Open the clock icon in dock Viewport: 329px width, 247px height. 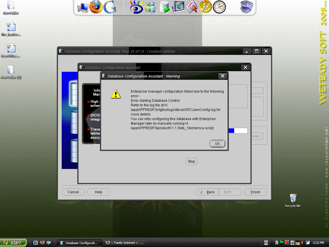[x=219, y=7]
